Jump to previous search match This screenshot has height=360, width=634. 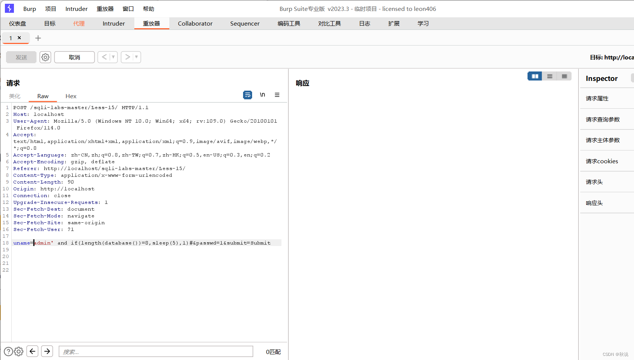(32, 351)
